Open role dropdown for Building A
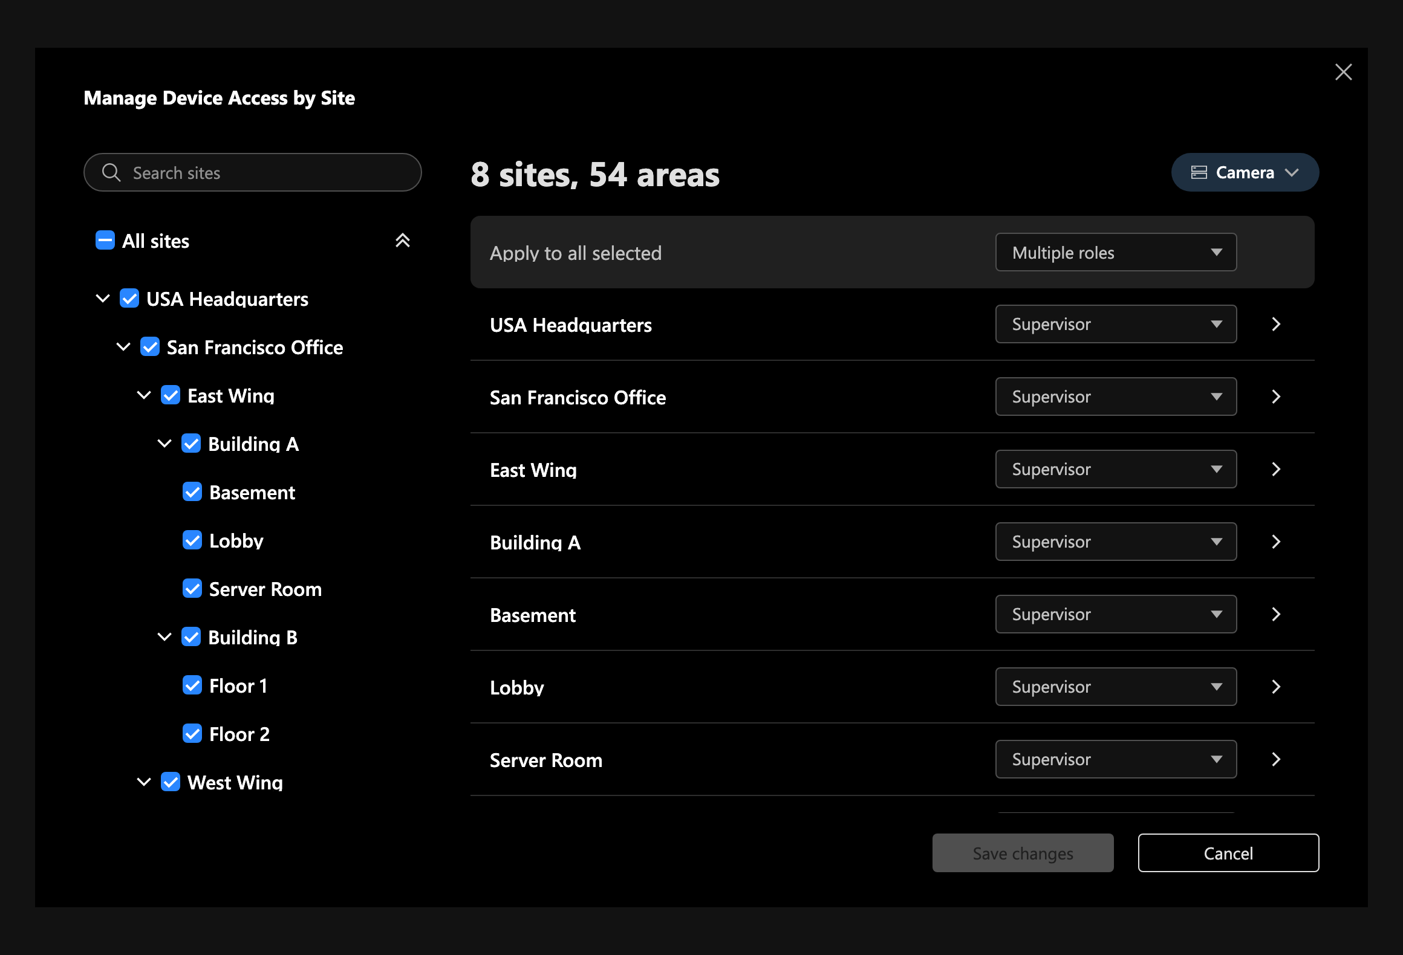 (1116, 542)
